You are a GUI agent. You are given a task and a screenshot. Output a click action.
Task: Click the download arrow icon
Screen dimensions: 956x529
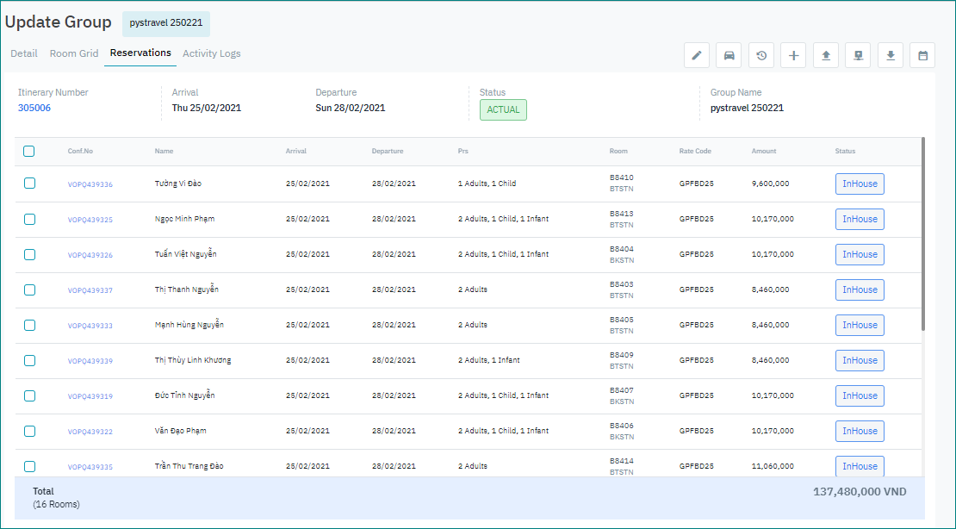[x=891, y=55]
